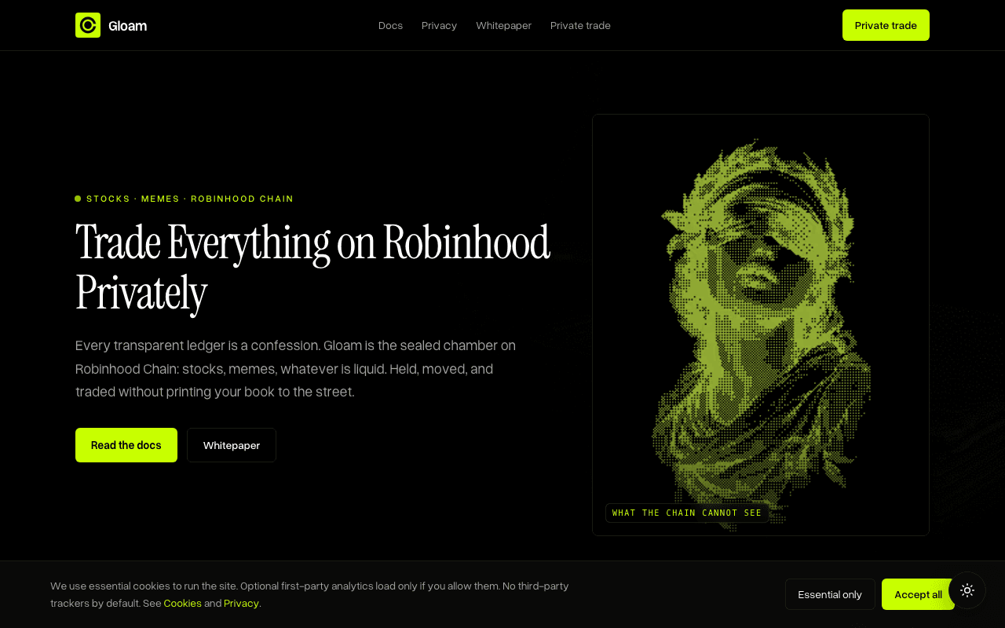
Task: Click the "Trade Everything on Robinhood Privately" headline
Action: (x=312, y=268)
